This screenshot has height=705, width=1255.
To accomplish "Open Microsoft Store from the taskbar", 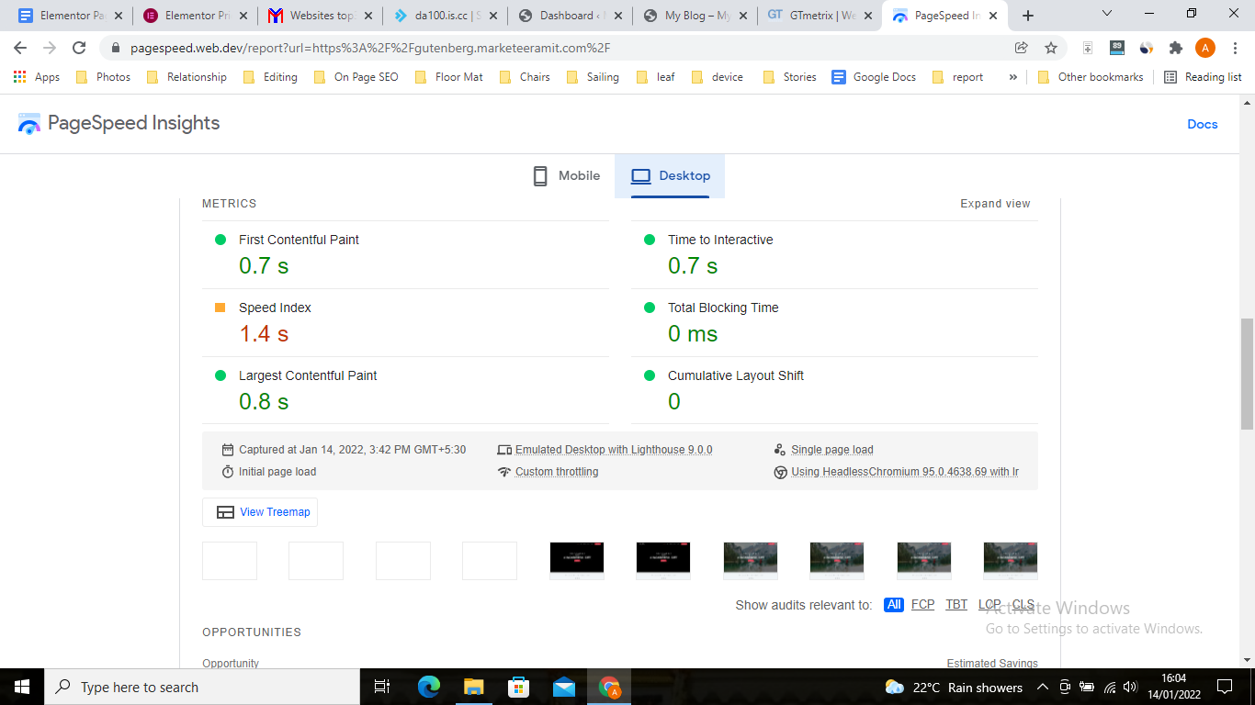I will pos(519,687).
